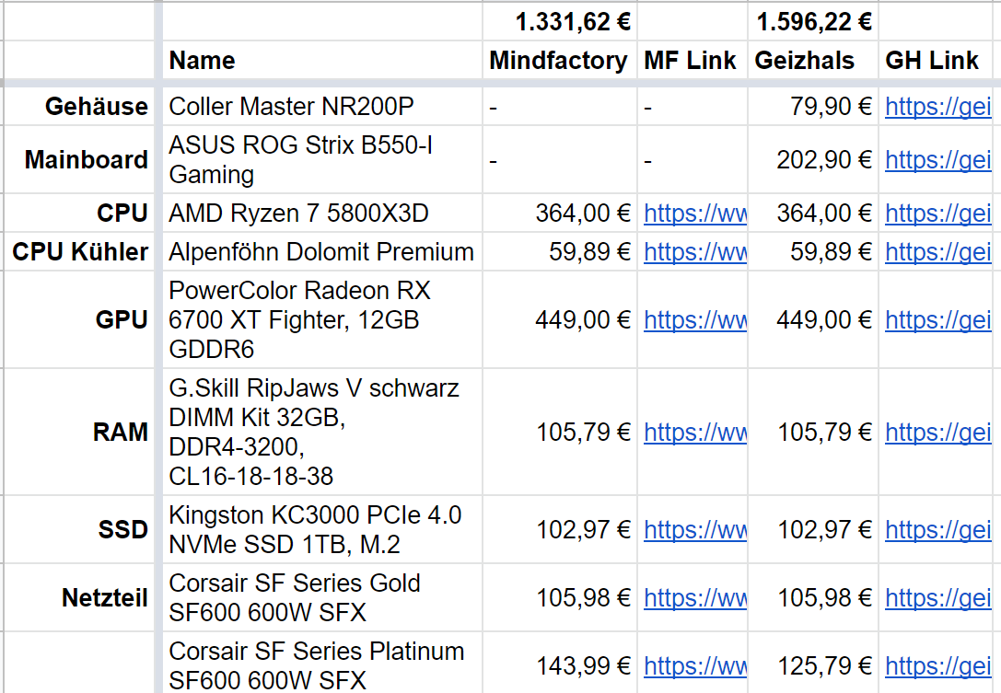Open Mindfactory link for PowerColor Radeon RX 6700 XT
Screen dimensions: 1001x693
pyautogui.click(x=694, y=319)
